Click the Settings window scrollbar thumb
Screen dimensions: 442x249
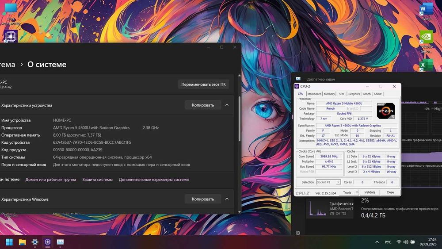(x=240, y=119)
